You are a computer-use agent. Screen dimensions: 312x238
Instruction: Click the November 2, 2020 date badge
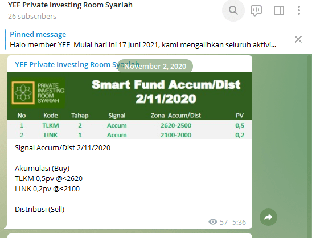[x=155, y=66]
